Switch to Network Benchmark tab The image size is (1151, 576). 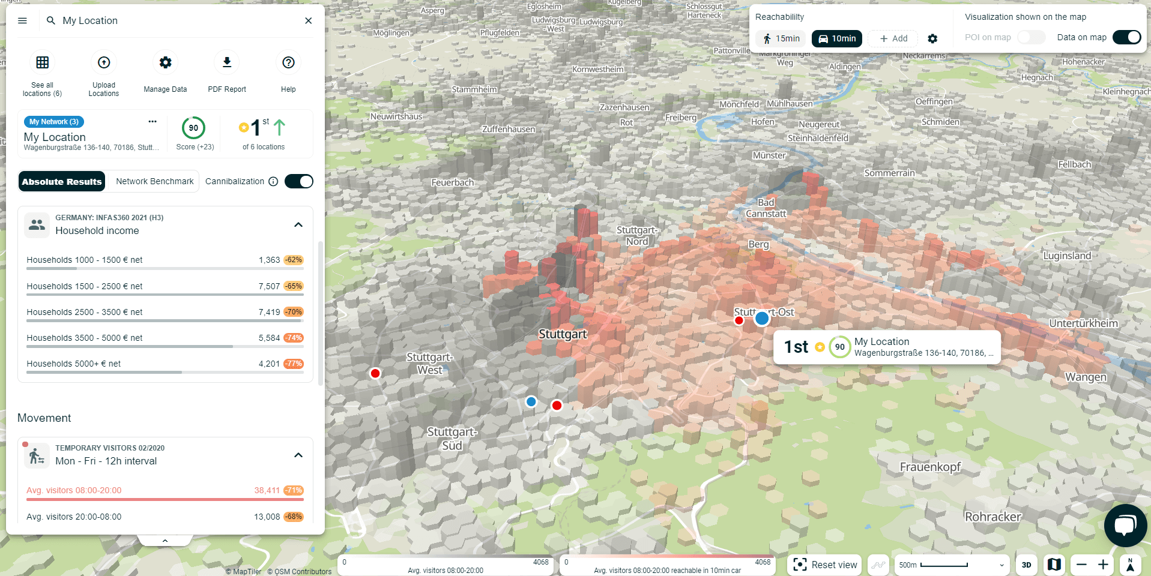155,181
